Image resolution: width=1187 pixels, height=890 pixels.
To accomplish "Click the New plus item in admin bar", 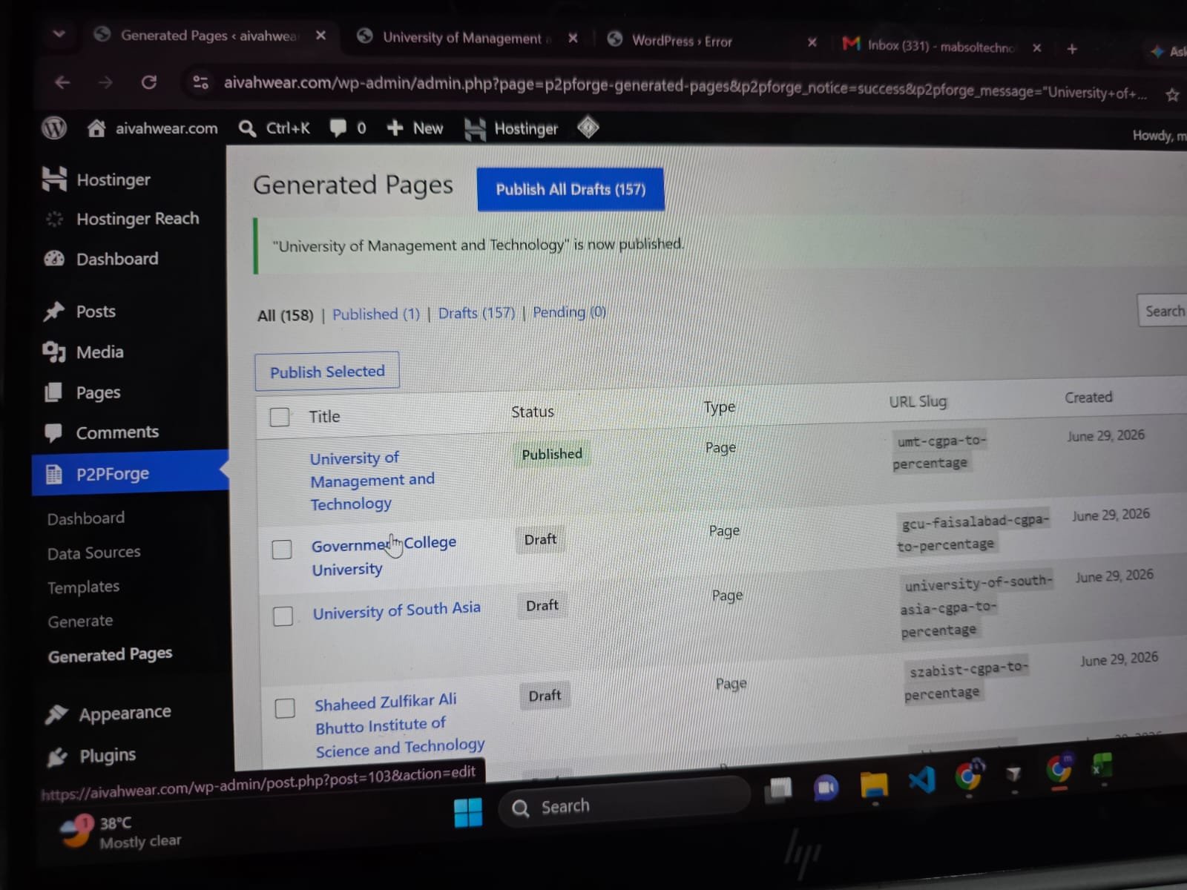I will point(415,128).
